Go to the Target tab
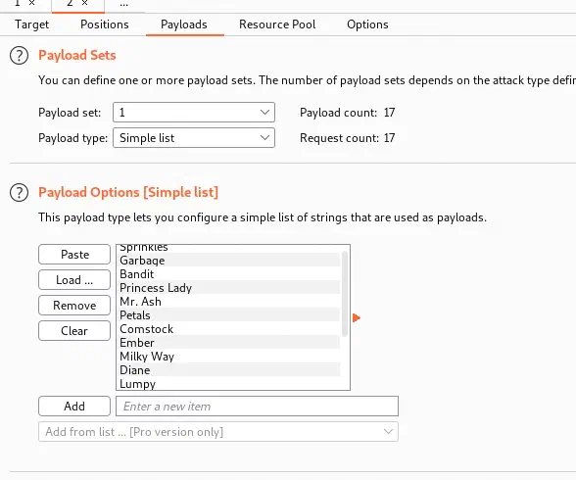This screenshot has width=576, height=480. (x=32, y=24)
